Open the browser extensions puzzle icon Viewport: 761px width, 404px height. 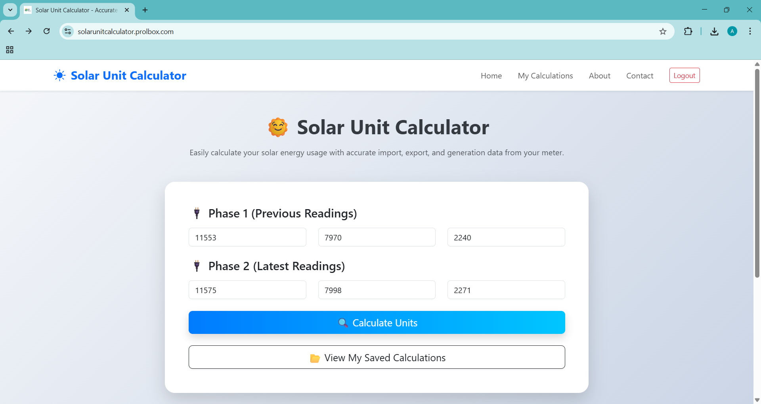tap(688, 31)
